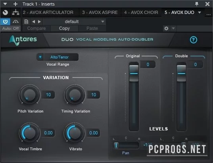
Task: Open Vocal Range arrow dropdown
Action: tap(40, 57)
